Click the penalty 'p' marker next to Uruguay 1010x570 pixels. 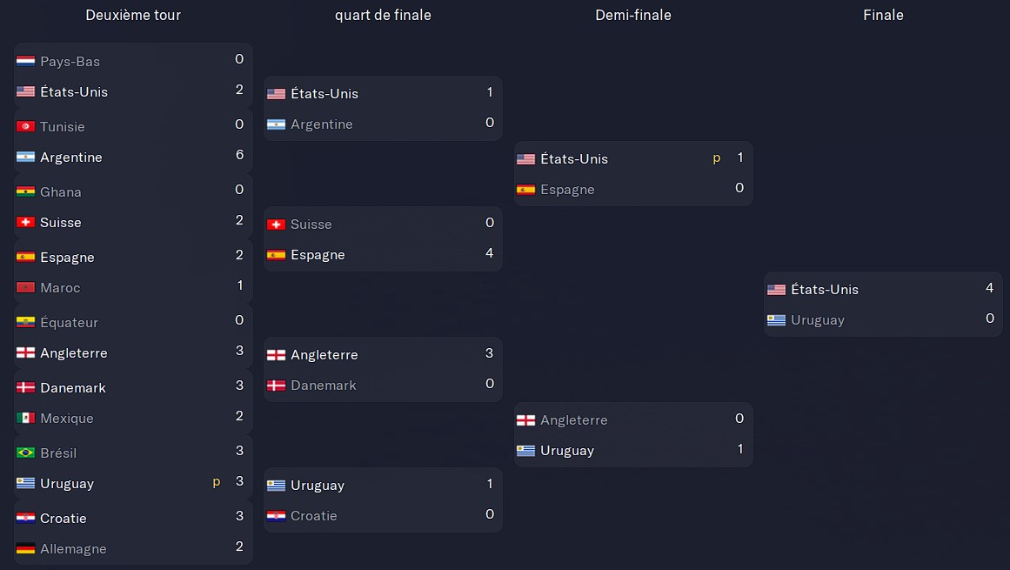(217, 482)
